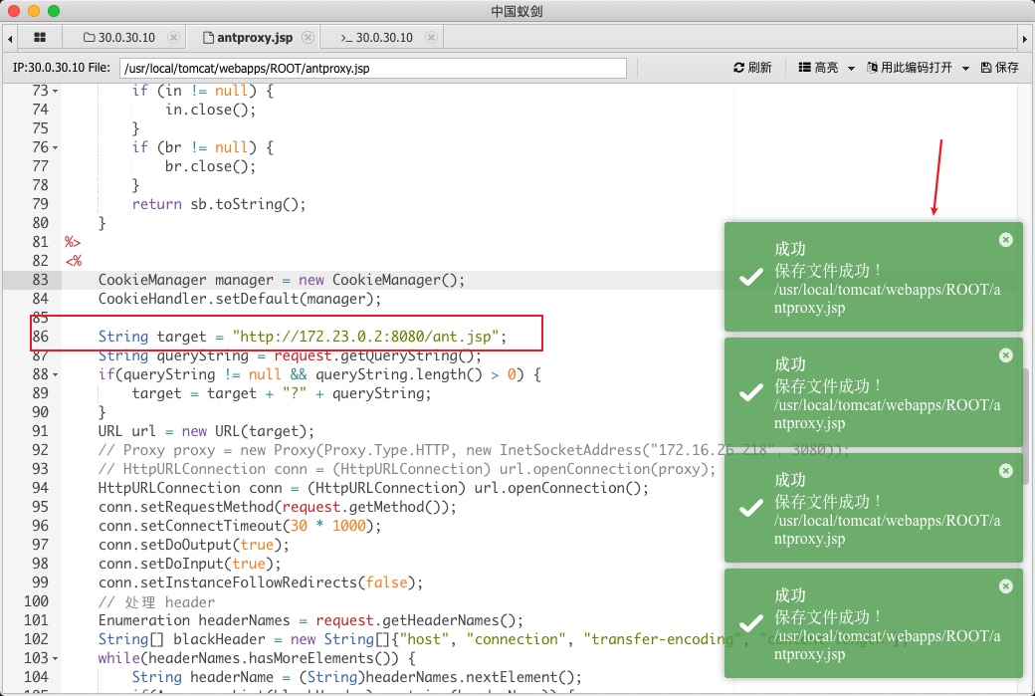
Task: Click the 刷新 refresh button
Action: [752, 68]
